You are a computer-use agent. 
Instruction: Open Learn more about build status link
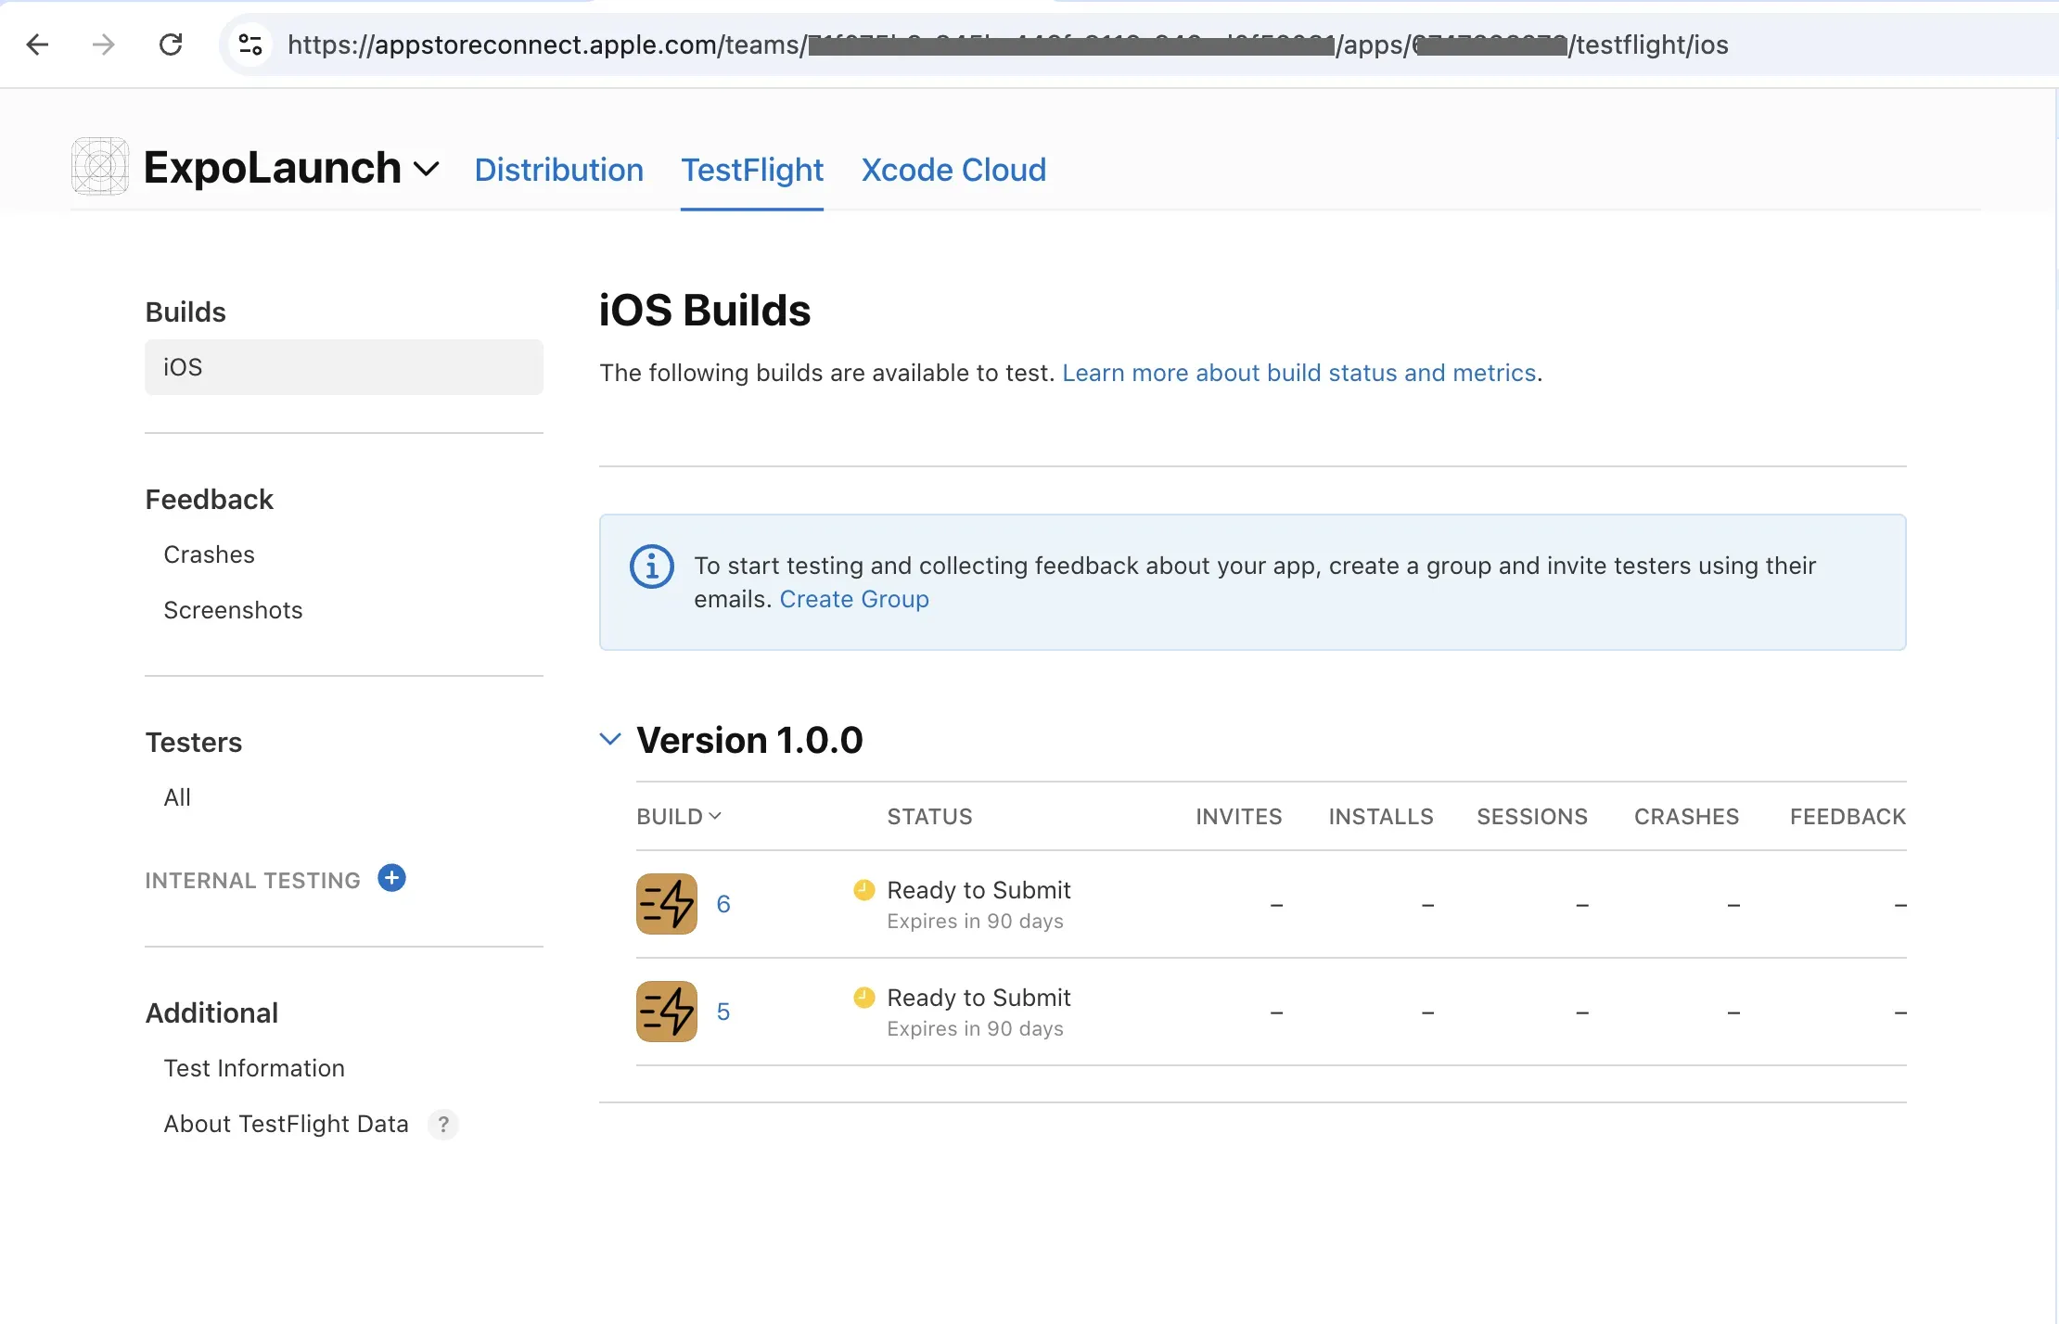pos(1298,373)
